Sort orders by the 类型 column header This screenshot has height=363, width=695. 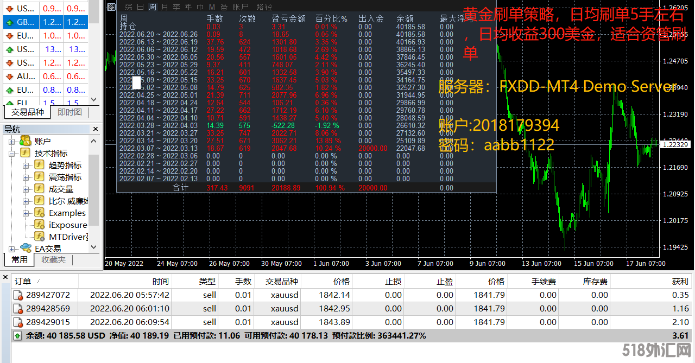point(195,282)
